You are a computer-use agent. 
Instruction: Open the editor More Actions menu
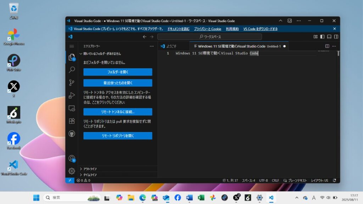[x=334, y=46]
